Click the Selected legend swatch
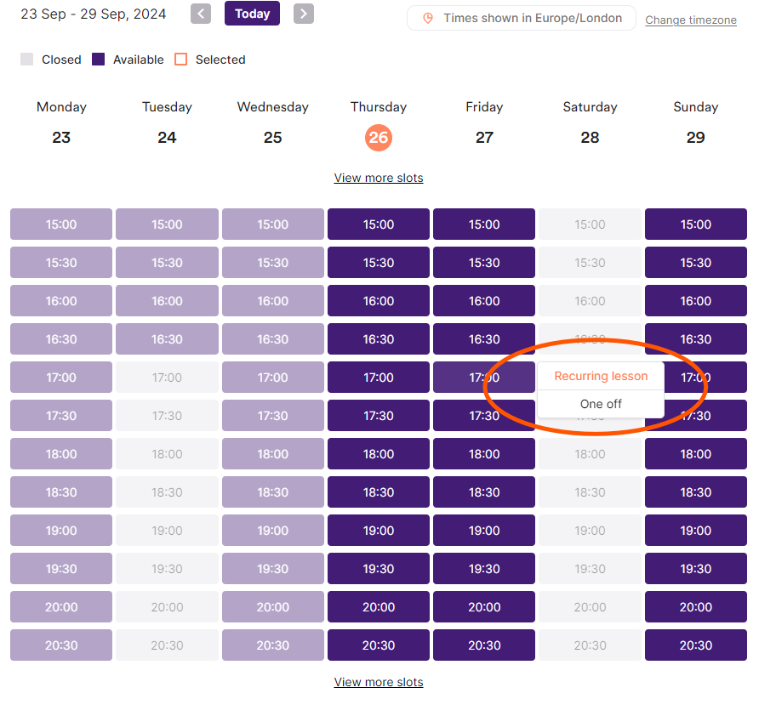Image resolution: width=759 pixels, height=716 pixels. (x=180, y=60)
